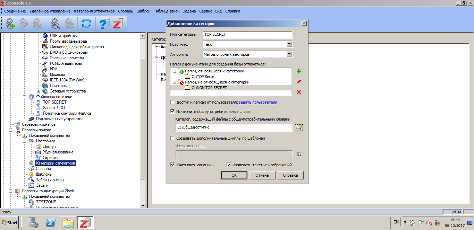
Task: Collapse Серверы конфигураций Zlock node
Action: point(10,191)
